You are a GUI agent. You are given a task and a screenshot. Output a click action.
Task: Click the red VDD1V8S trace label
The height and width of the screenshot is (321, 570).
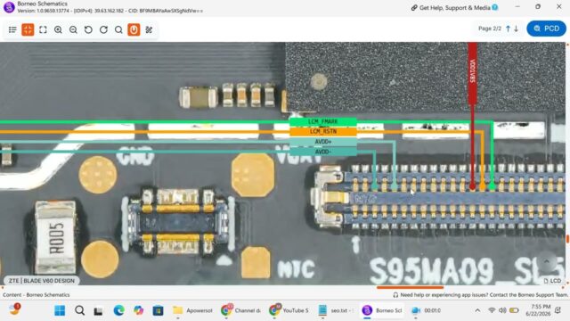tap(472, 73)
